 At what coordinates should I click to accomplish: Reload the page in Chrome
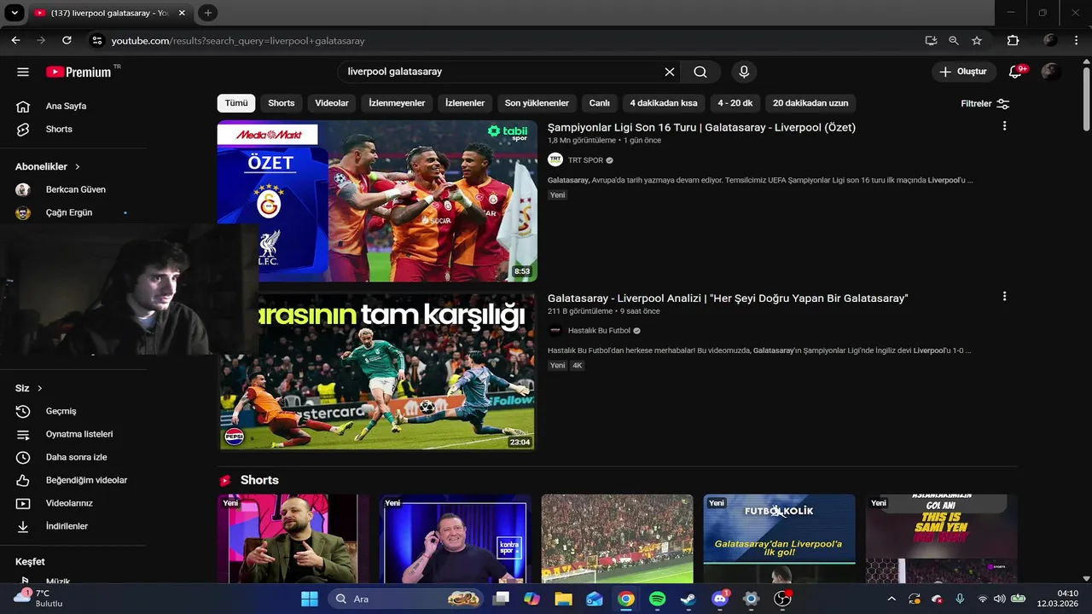(67, 40)
